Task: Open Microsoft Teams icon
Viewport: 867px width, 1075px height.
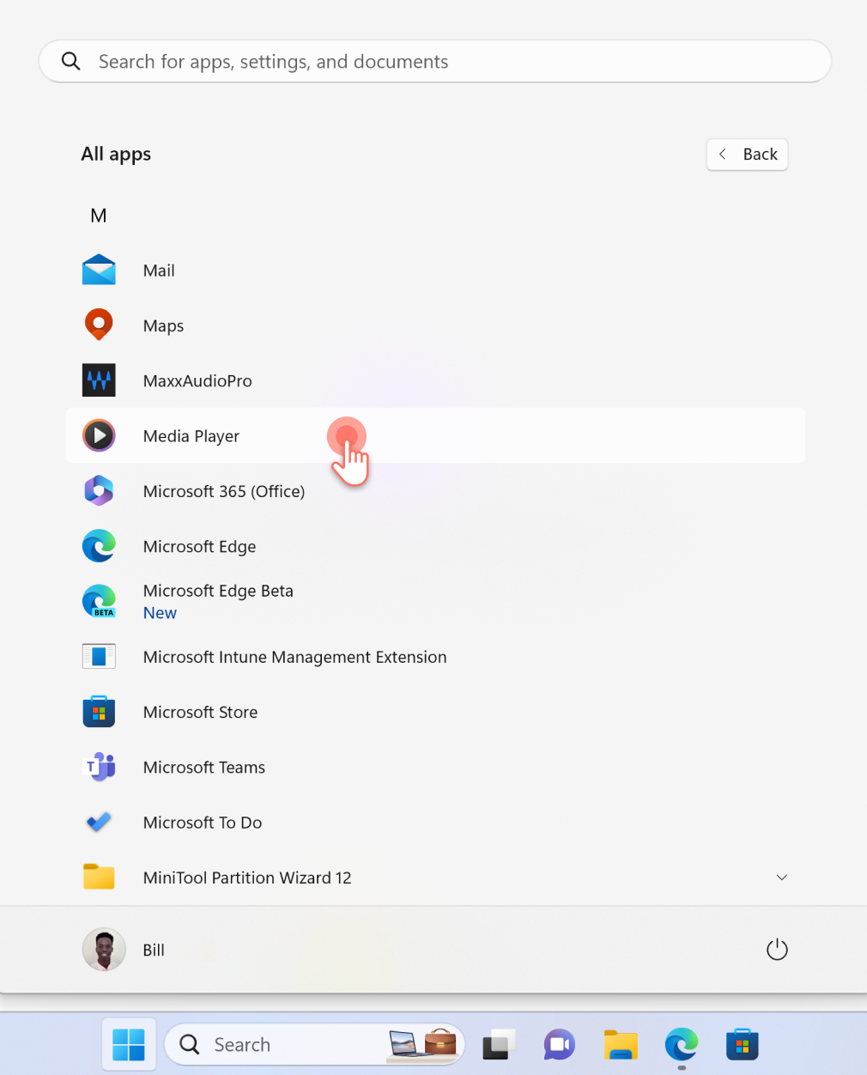Action: coord(99,767)
